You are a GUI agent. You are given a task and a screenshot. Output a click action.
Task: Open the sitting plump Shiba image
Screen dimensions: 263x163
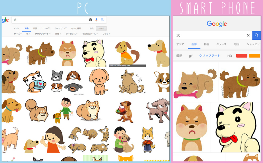coord(89,111)
